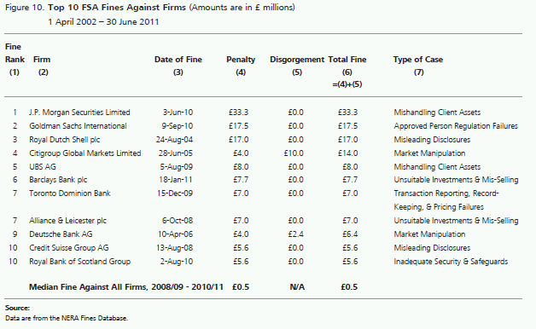
Task: Select the Goldman Sachs International row text
Action: [x=78, y=126]
